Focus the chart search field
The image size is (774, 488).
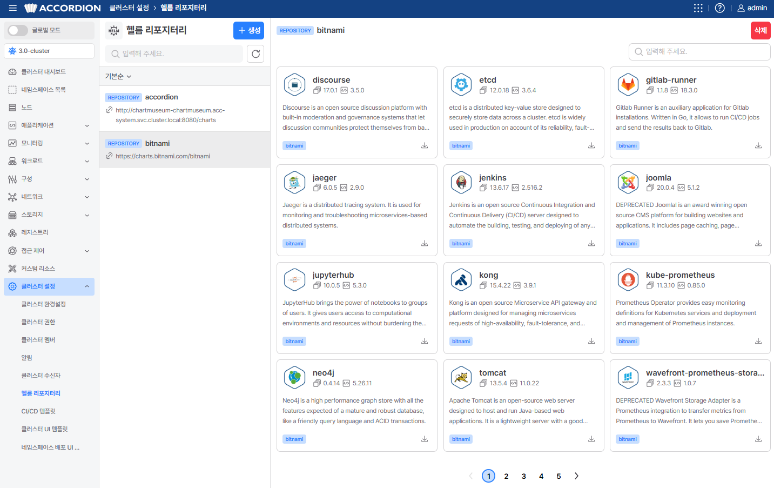[699, 51]
